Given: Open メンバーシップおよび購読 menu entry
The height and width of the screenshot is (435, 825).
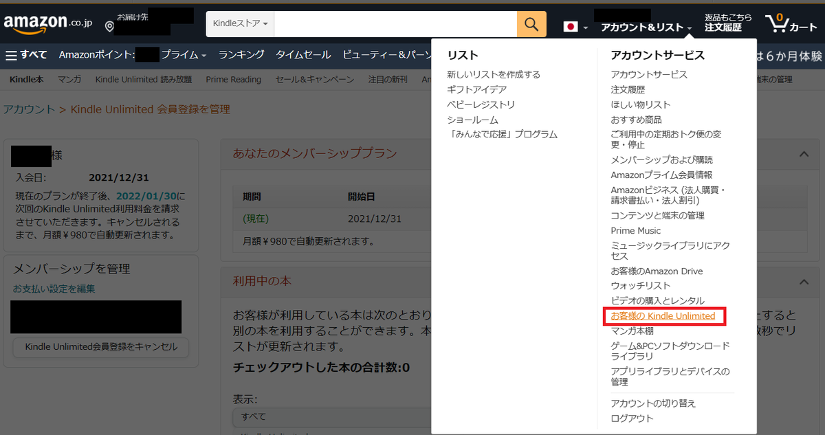Looking at the screenshot, I should 662,159.
